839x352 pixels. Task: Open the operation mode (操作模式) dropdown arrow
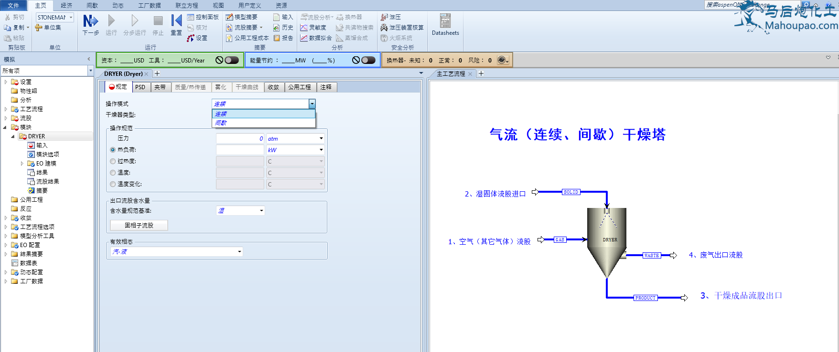pos(312,104)
